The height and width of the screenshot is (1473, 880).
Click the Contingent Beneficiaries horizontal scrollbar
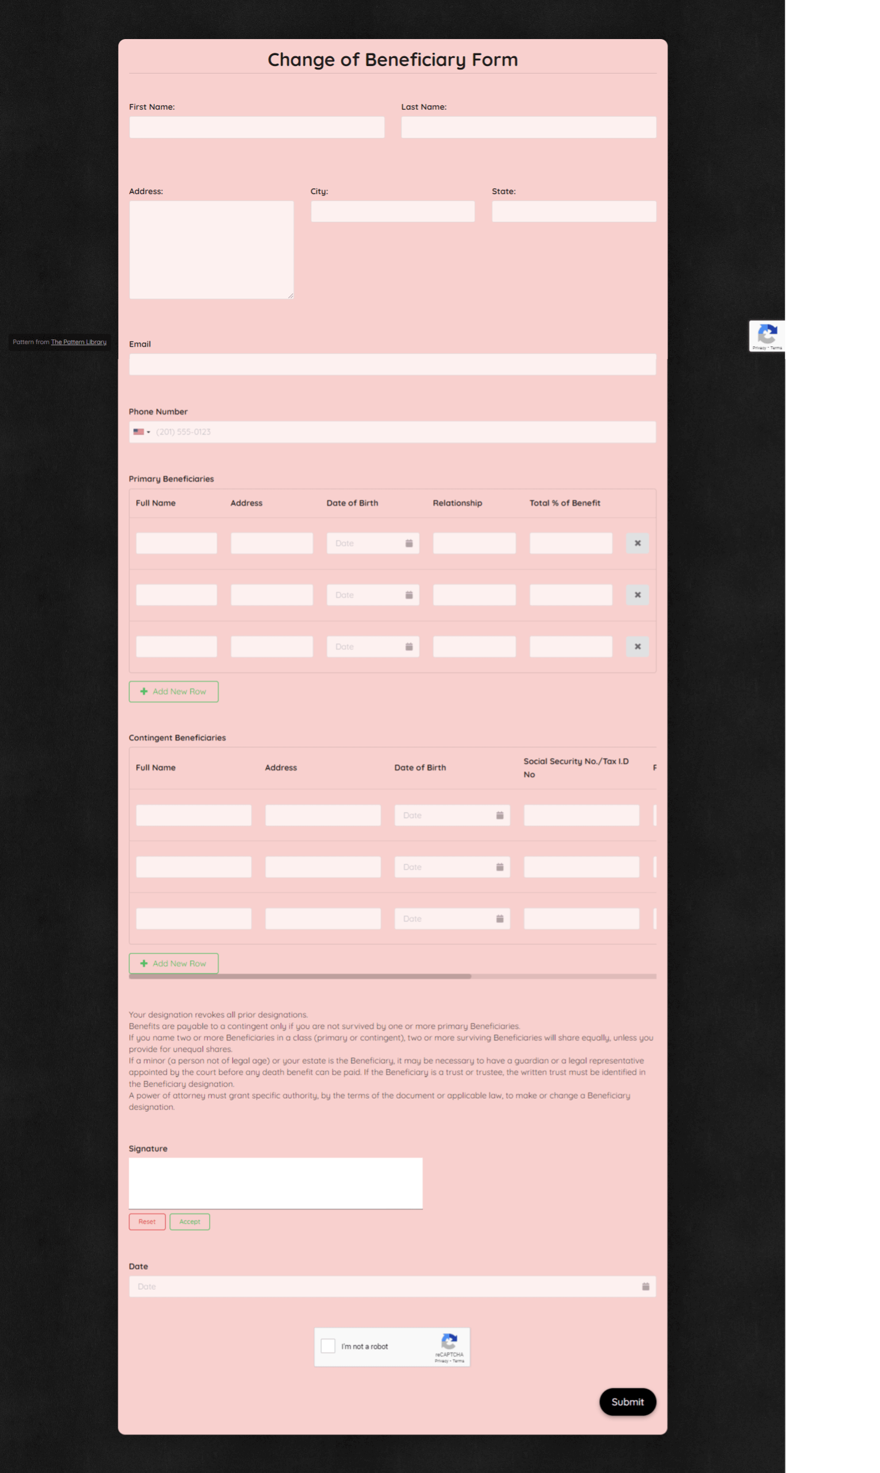300,976
